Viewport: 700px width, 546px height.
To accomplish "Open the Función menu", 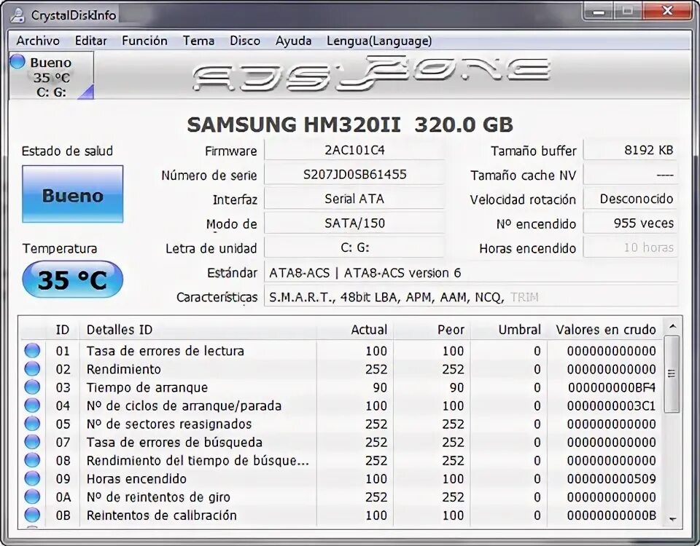I will point(144,41).
